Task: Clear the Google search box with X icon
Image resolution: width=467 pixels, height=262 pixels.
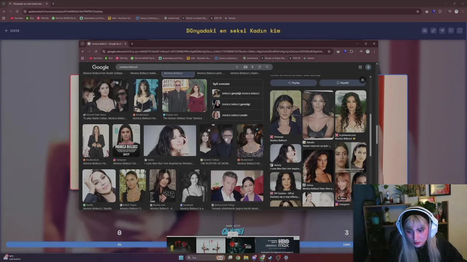Action: tap(236, 67)
